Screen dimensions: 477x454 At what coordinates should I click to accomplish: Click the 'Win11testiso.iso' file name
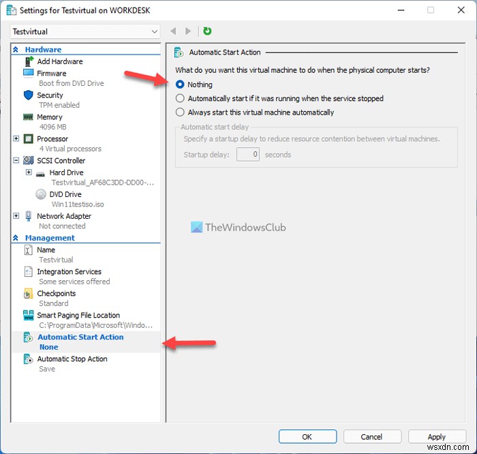78,205
